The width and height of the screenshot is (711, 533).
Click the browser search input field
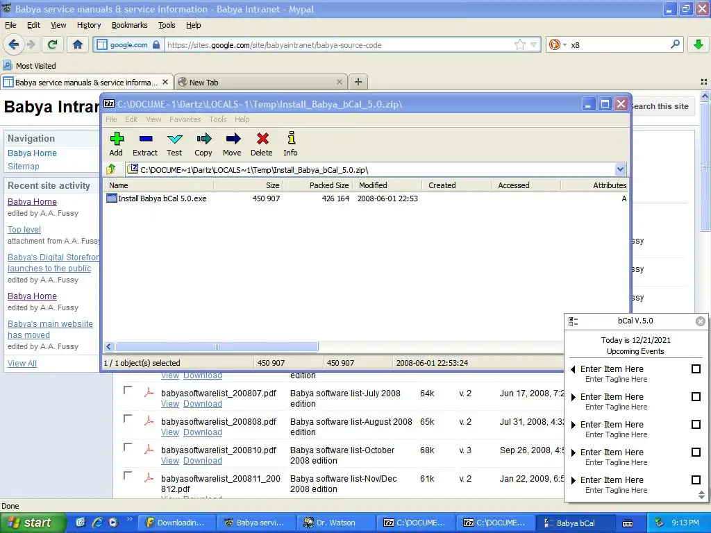[x=618, y=44]
